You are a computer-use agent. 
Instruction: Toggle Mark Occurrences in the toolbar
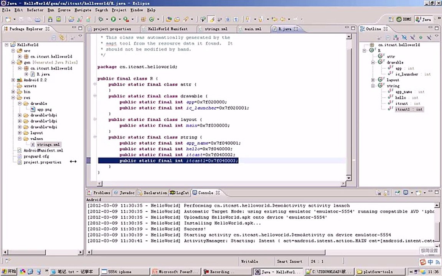[212, 19]
